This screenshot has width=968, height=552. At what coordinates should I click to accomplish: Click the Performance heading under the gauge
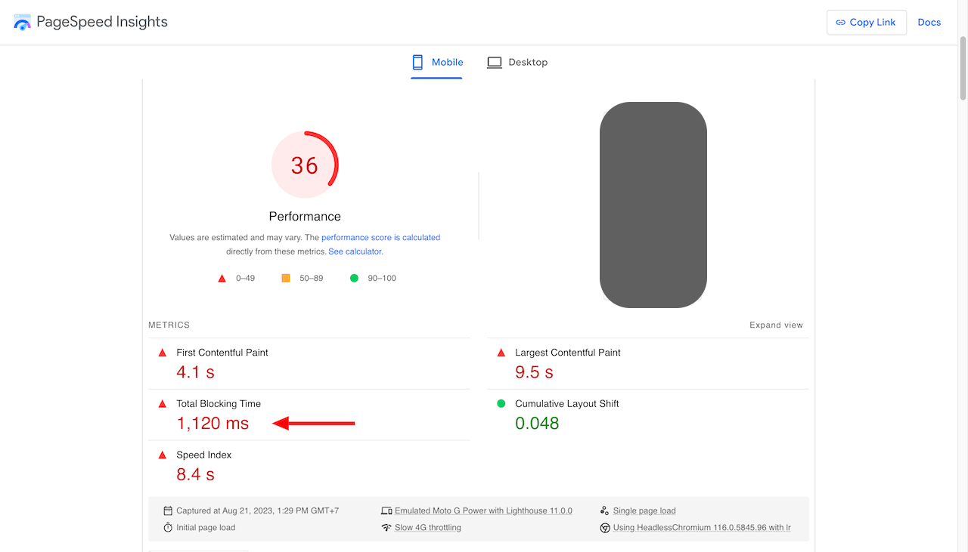tap(305, 217)
